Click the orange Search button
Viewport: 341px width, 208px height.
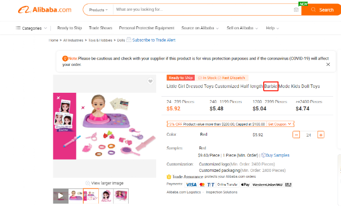point(322,10)
